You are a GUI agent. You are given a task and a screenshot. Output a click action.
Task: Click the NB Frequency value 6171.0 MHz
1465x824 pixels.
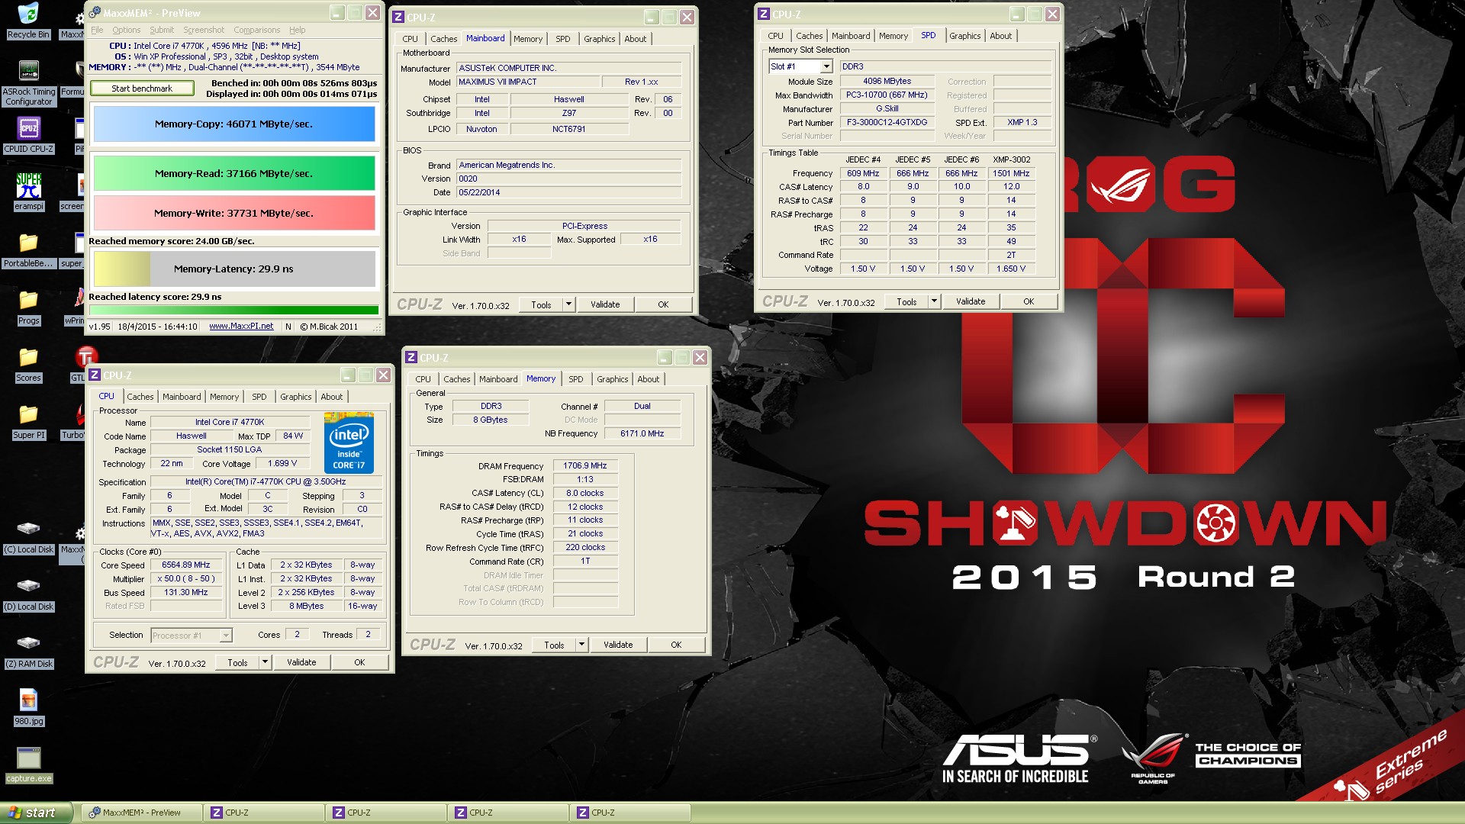(x=642, y=433)
